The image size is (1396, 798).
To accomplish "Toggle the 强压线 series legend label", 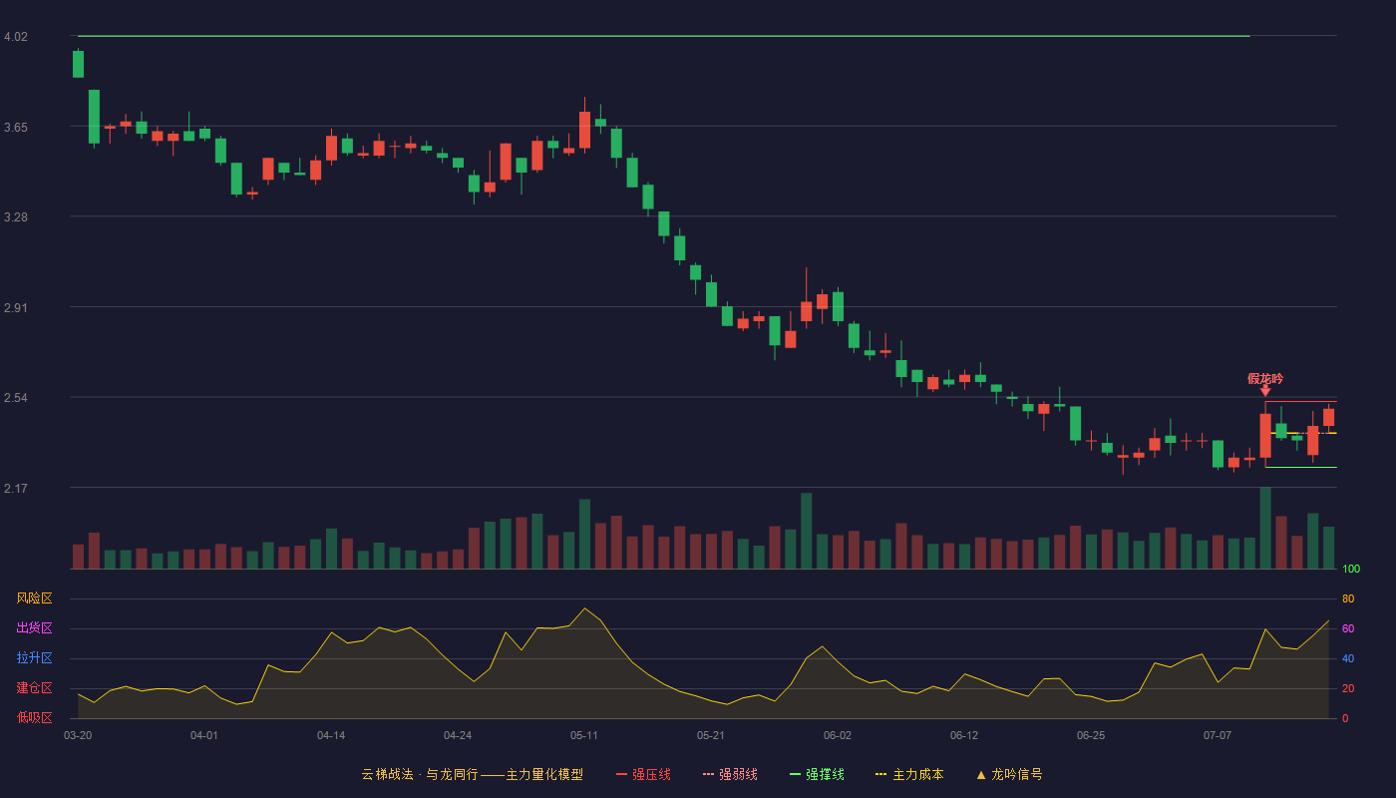I will pyautogui.click(x=651, y=774).
